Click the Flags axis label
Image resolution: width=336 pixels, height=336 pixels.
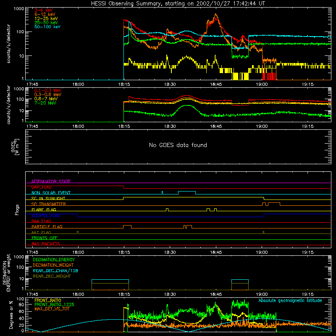tap(17, 210)
